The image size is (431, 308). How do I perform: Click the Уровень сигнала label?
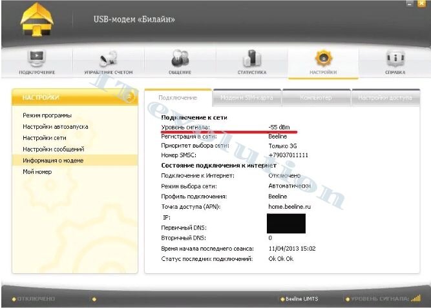coord(185,127)
